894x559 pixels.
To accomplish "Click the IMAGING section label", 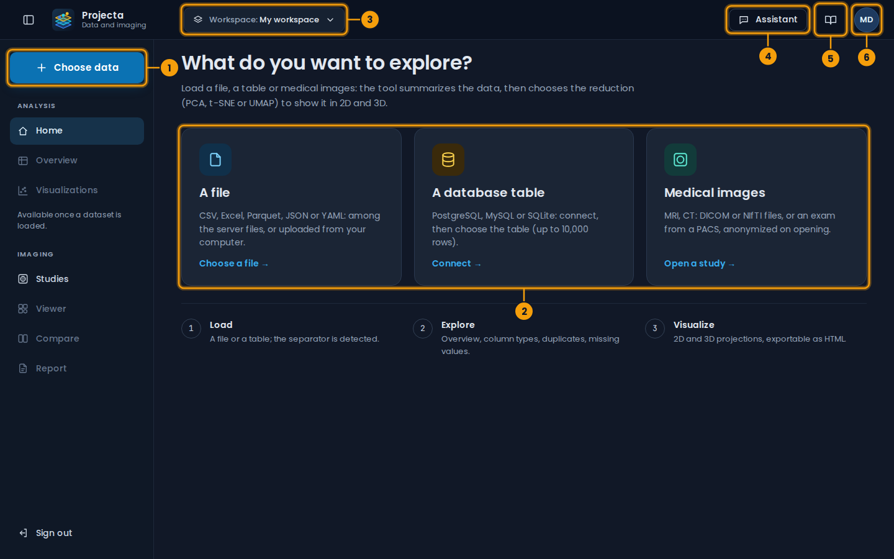I will [35, 255].
